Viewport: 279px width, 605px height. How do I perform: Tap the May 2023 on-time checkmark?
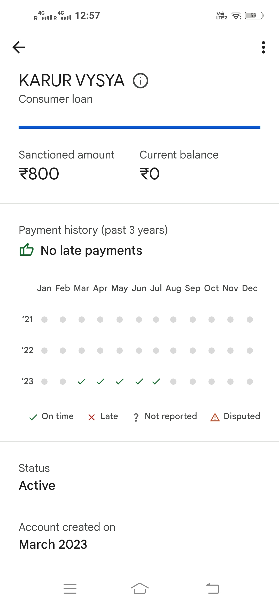click(x=120, y=381)
